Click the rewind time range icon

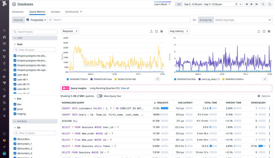coord(247,4)
